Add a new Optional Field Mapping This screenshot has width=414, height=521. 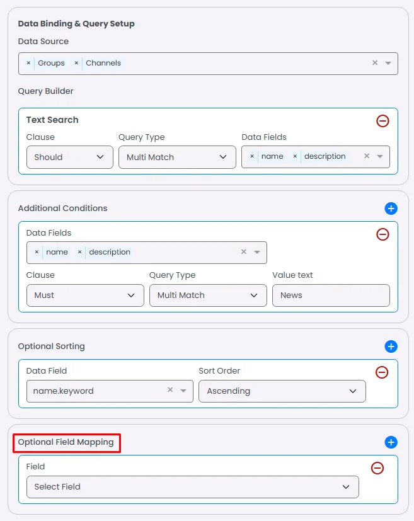click(391, 443)
